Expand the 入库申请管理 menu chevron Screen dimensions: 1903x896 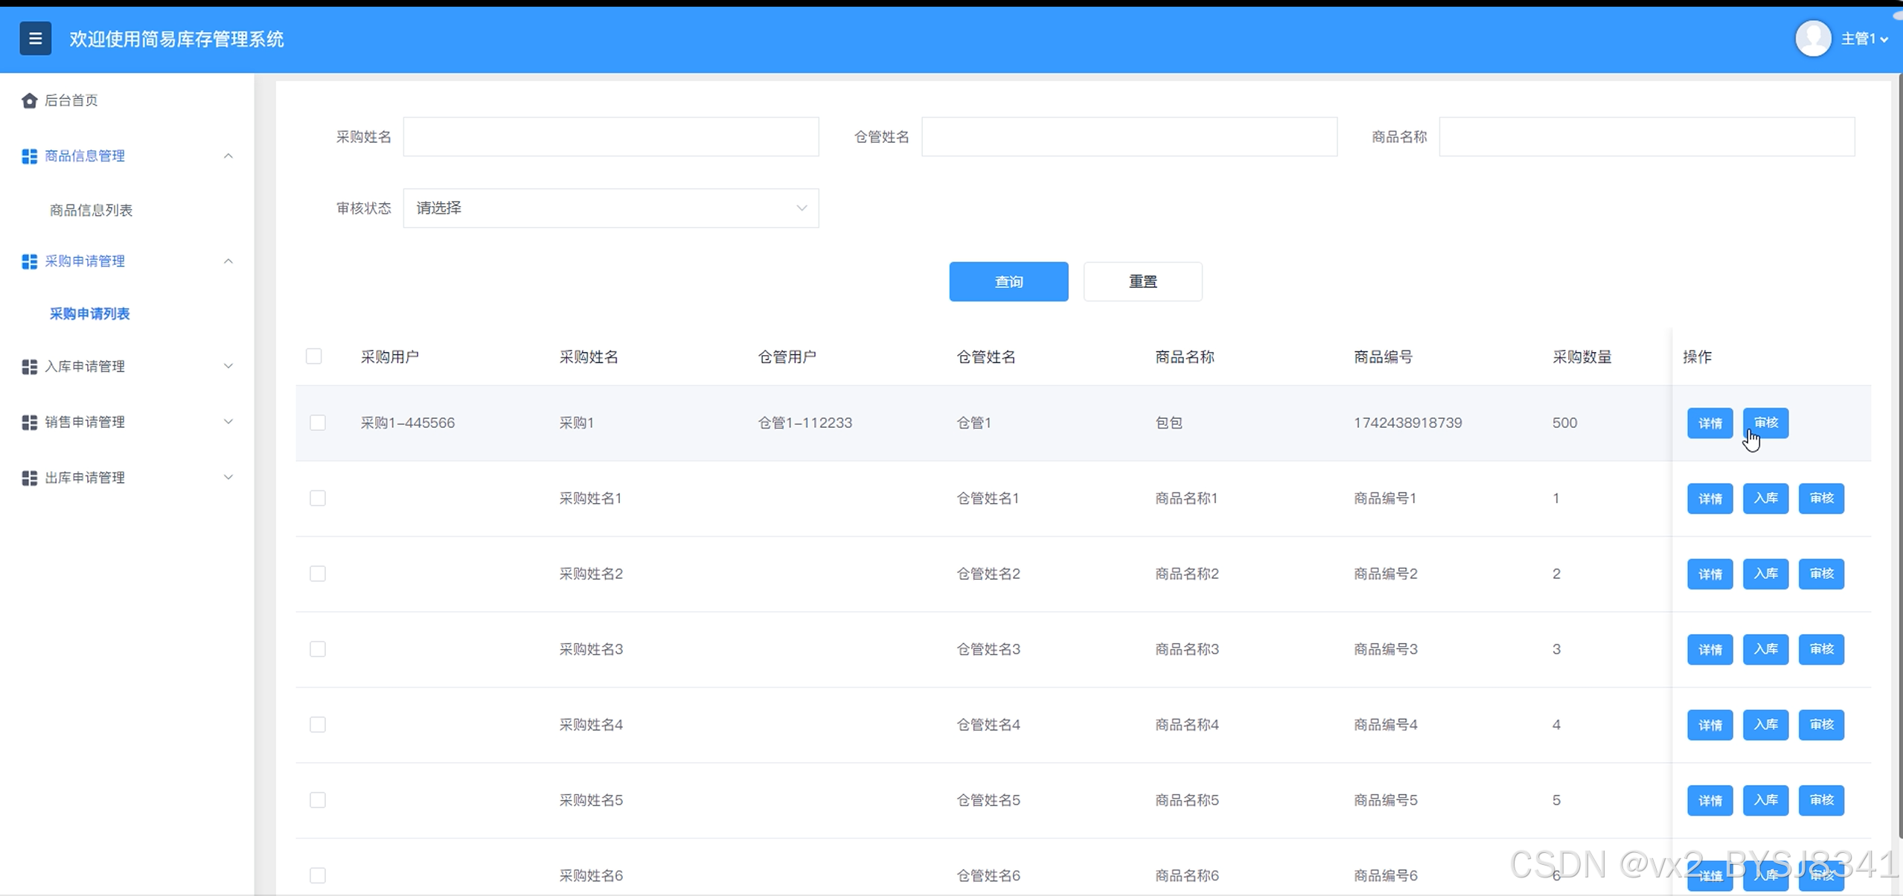(x=228, y=366)
